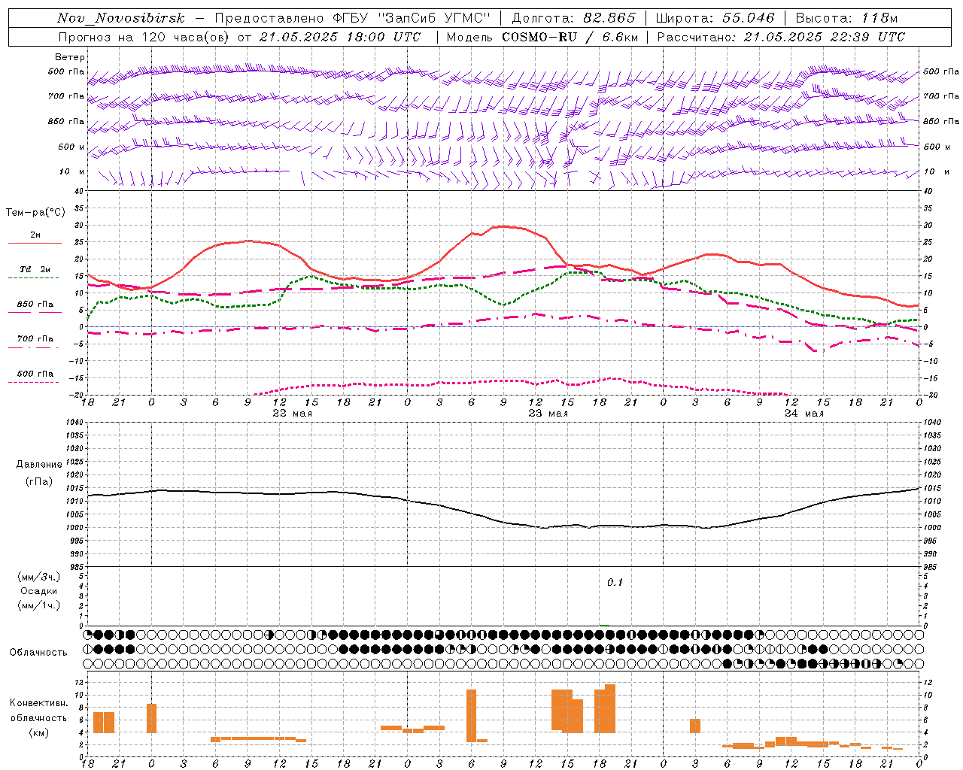Click the dotted line sample under legend '500 гПа'
Image resolution: width=963 pixels, height=770 pixels.
[34, 382]
